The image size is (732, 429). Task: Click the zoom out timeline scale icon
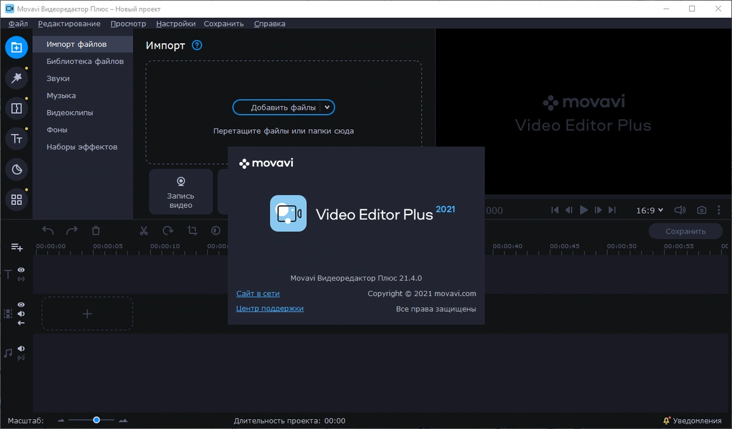[61, 420]
